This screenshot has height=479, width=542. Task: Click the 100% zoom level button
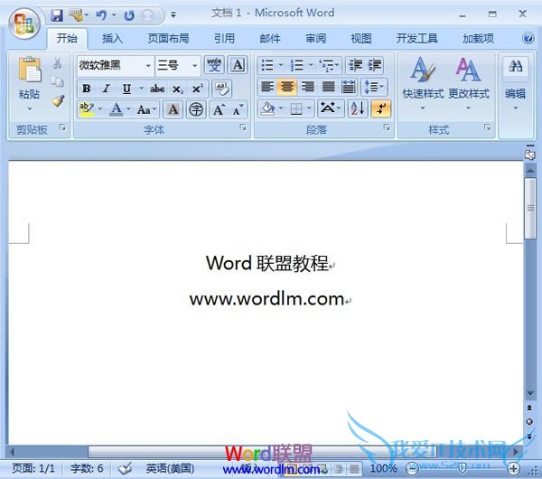click(x=383, y=469)
